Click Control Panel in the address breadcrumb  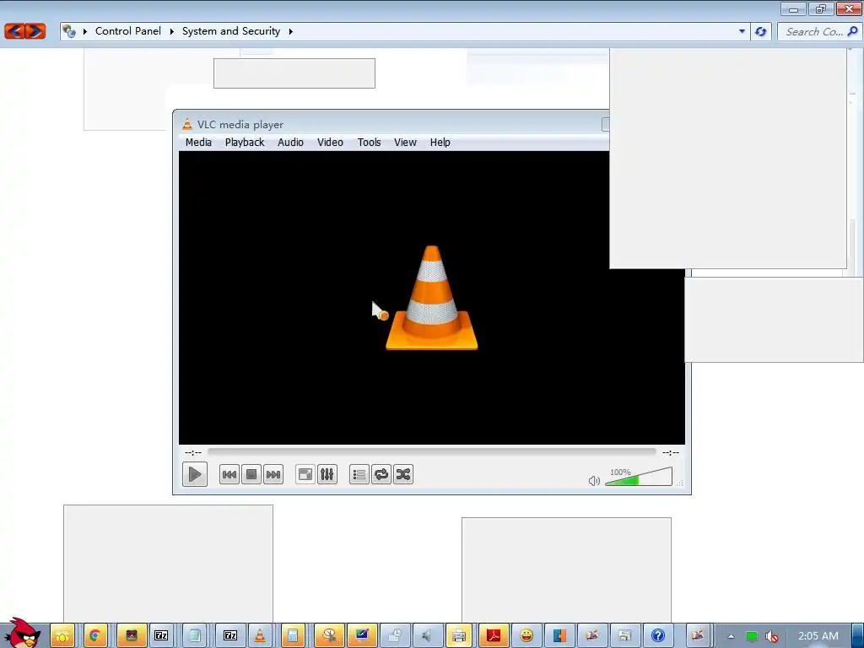128,31
